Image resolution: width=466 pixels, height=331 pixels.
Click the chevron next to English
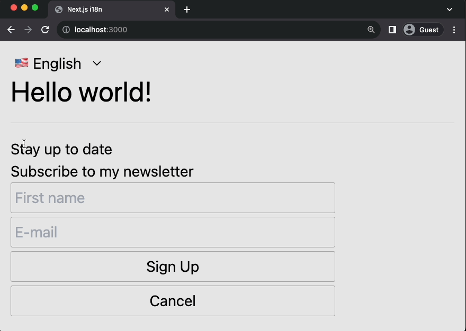(x=97, y=63)
